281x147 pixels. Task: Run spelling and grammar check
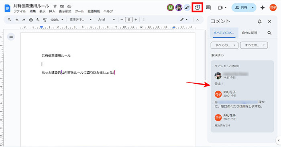pyautogui.click(x=38, y=20)
